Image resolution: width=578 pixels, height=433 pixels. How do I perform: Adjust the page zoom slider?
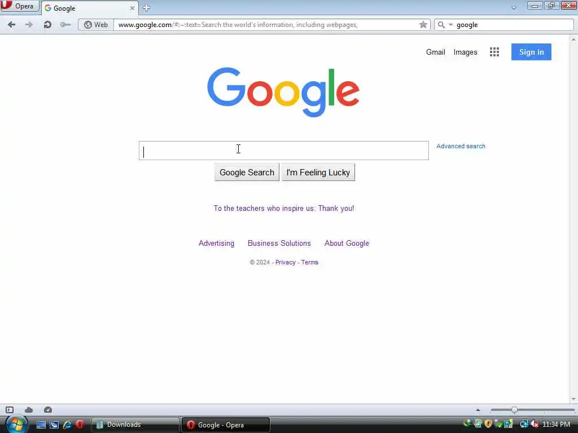pos(514,410)
